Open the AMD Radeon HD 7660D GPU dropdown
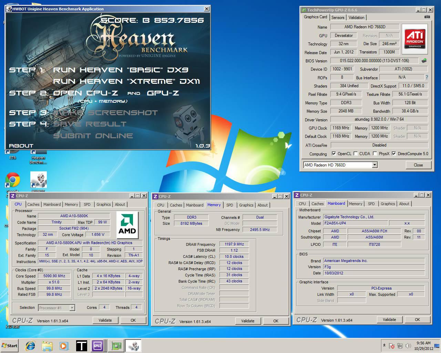 (x=375, y=165)
